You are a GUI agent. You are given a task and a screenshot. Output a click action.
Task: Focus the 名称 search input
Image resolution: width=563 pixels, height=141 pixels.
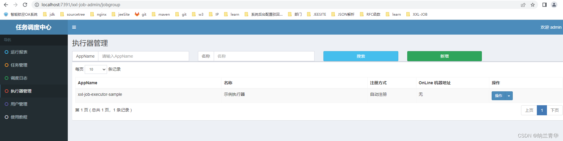pos(264,56)
